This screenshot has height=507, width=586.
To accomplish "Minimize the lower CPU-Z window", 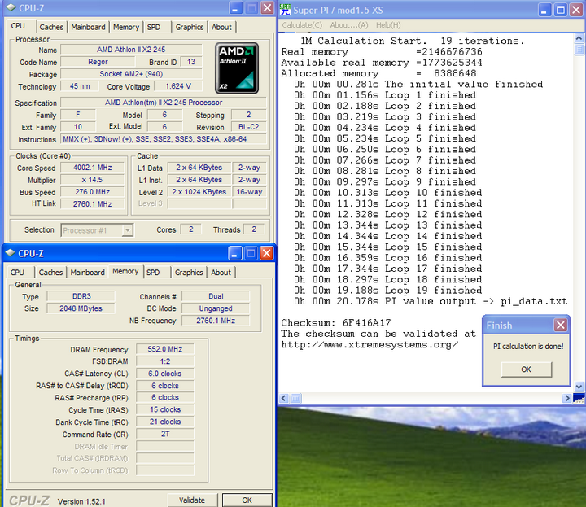I will (x=234, y=253).
